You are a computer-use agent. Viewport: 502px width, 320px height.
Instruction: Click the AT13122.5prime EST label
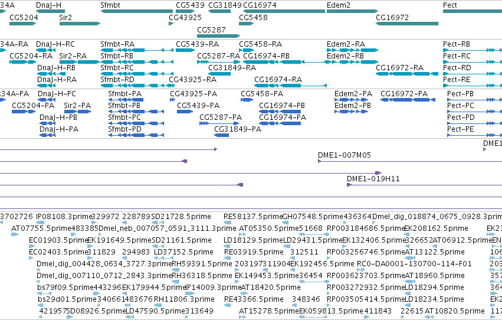pos(435,253)
